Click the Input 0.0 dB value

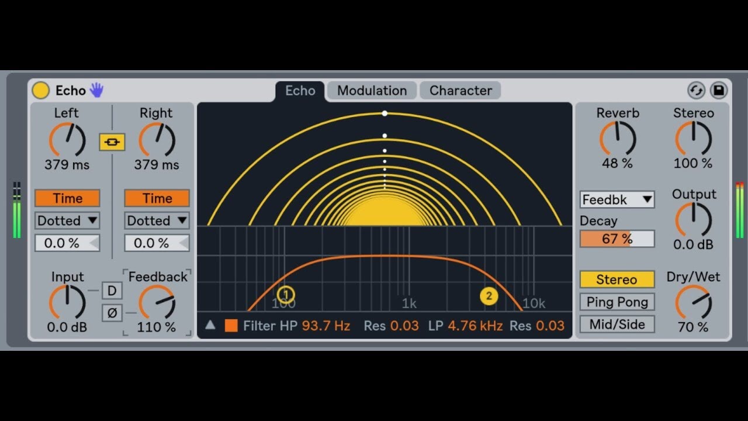click(67, 327)
